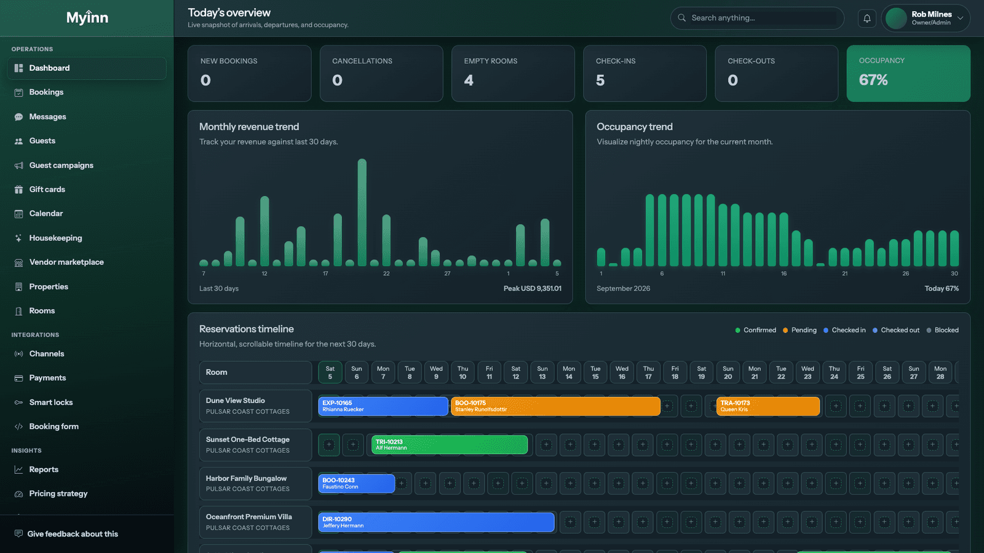Click Dune View Studio room row

(x=255, y=406)
